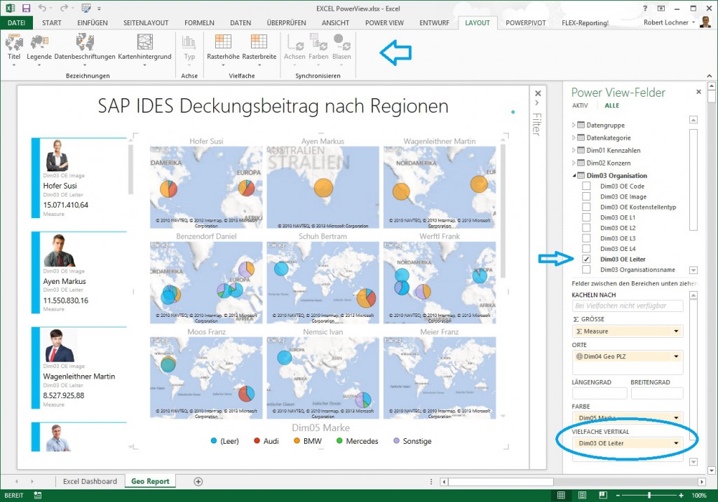Click the LÄNGENGRAD input field
The height and width of the screenshot is (502, 718).
pyautogui.click(x=600, y=393)
